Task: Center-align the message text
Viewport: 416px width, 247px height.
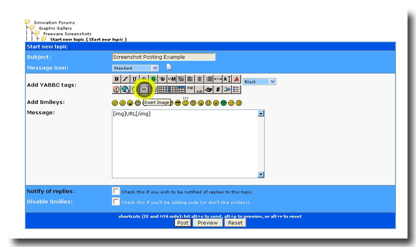Action: point(200,79)
